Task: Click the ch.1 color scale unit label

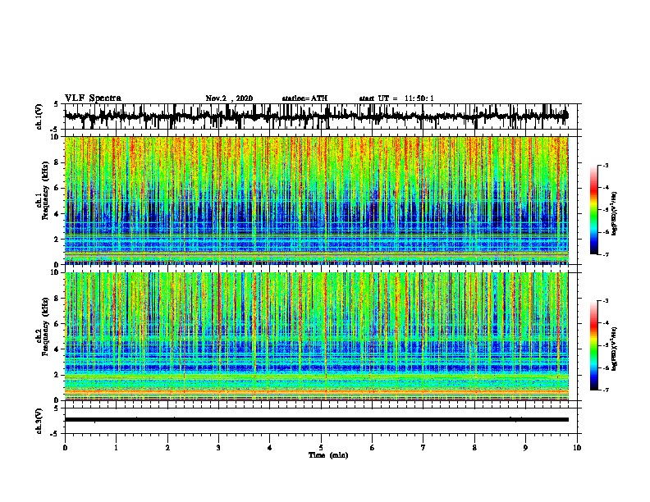Action: [614, 213]
